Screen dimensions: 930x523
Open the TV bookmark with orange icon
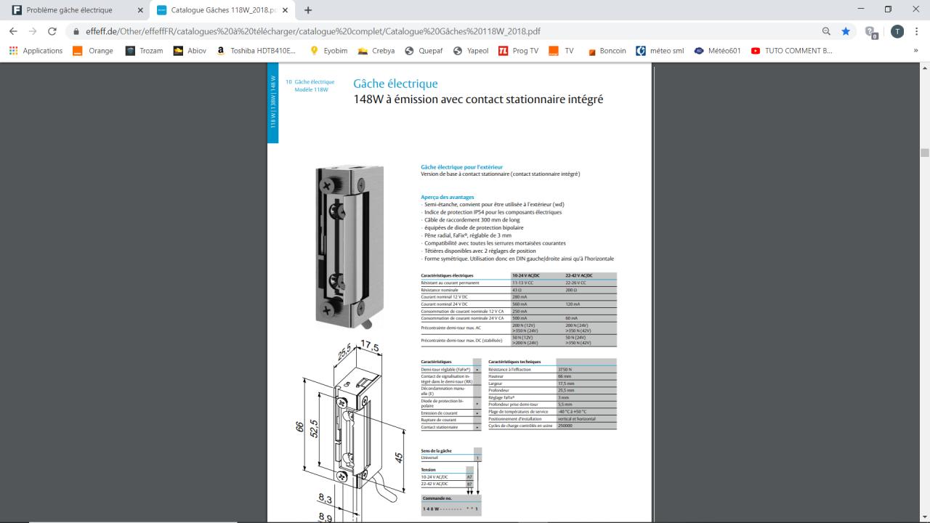(561, 51)
